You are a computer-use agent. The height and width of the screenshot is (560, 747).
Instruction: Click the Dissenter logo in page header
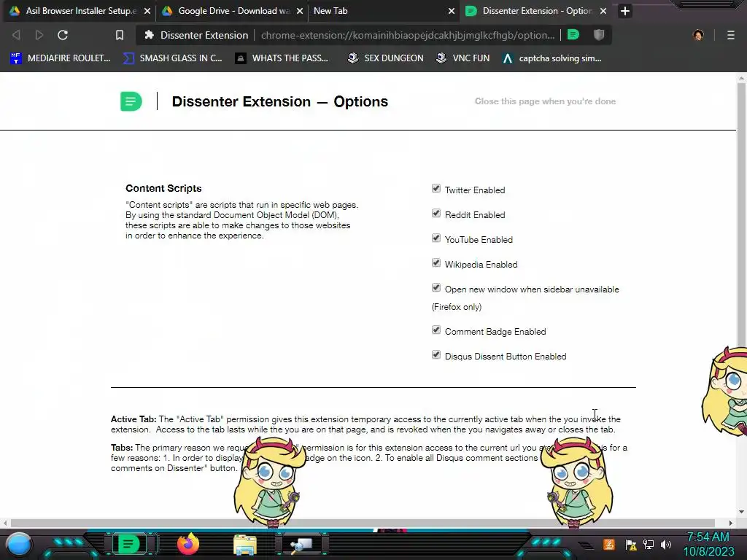click(x=131, y=101)
